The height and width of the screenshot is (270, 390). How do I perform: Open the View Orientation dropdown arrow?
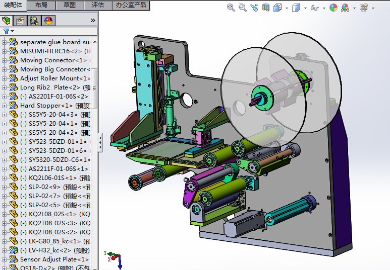coord(287,8)
